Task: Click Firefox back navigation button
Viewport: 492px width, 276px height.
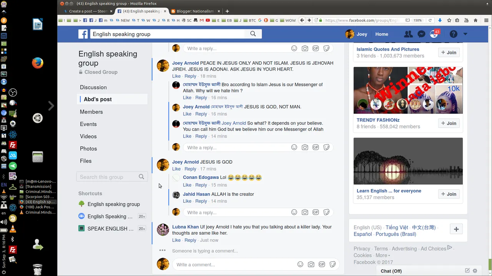Action: click(x=302, y=20)
